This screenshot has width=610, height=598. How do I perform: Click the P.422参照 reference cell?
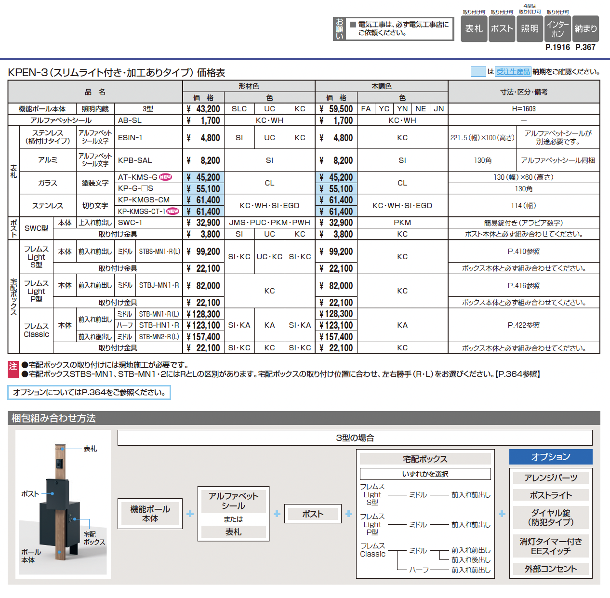[x=524, y=325]
